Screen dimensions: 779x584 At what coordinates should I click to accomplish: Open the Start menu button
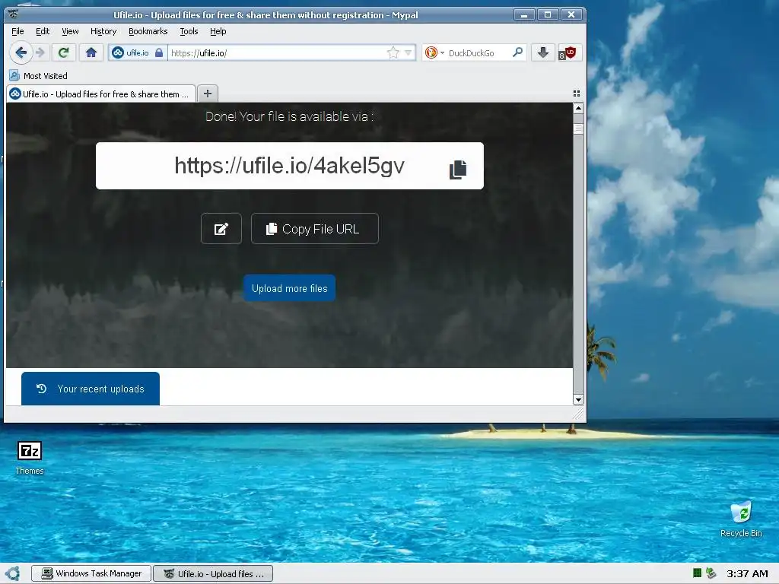click(12, 573)
